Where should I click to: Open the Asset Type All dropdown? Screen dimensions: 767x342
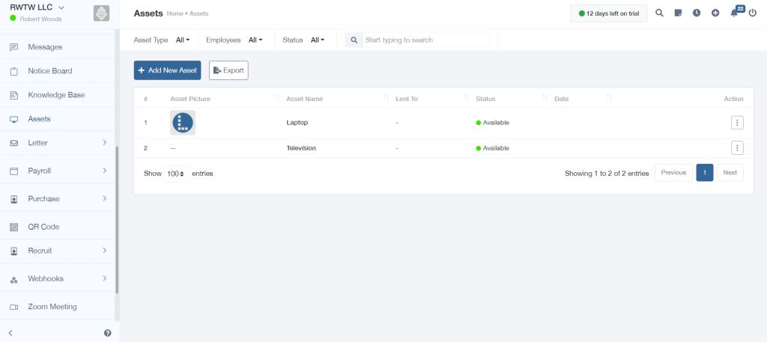click(183, 40)
